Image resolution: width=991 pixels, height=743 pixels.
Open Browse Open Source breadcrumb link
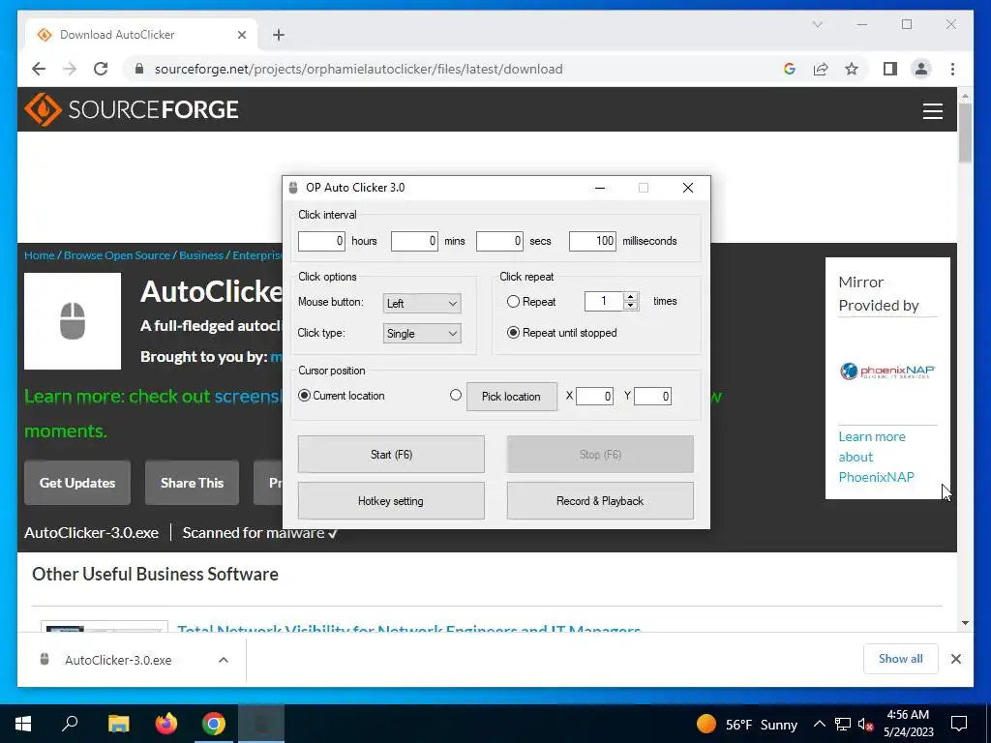pyautogui.click(x=117, y=255)
